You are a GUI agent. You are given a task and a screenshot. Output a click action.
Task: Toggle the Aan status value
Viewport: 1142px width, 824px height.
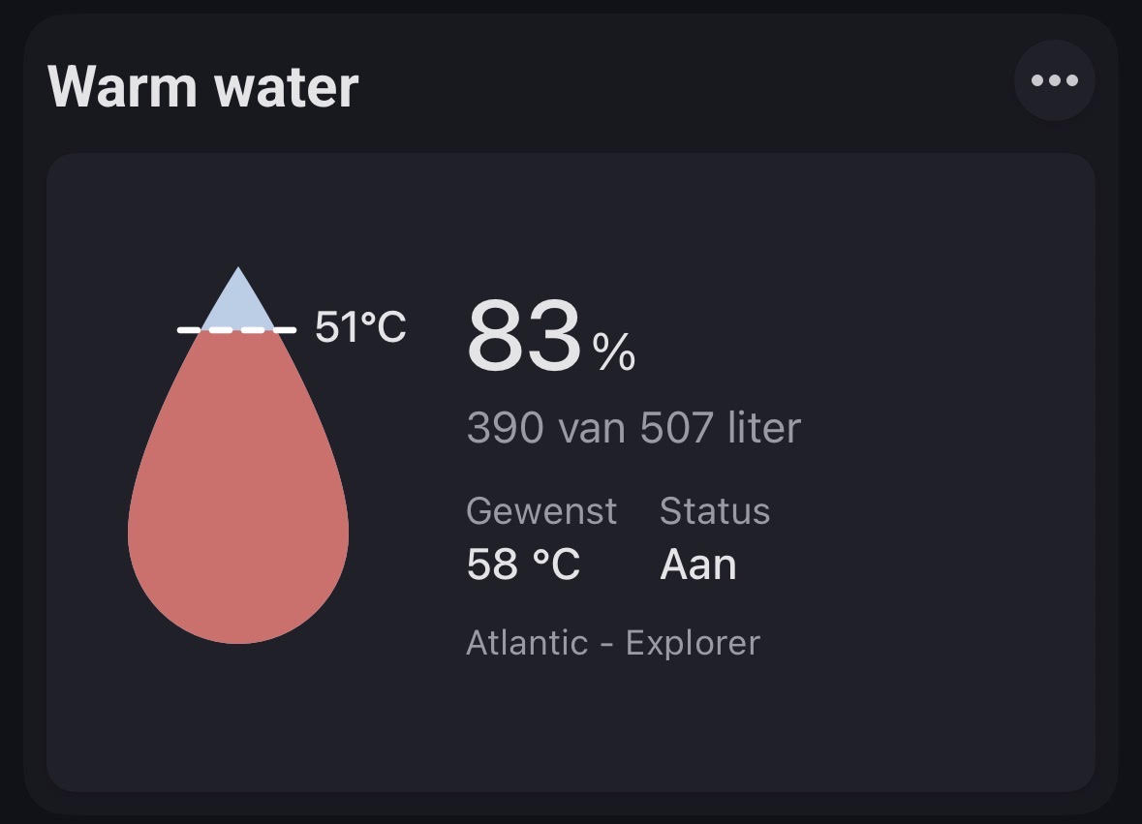[697, 565]
